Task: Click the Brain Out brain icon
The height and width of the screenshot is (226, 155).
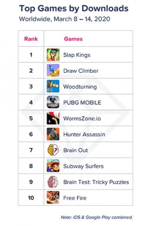Action: pyautogui.click(x=53, y=150)
